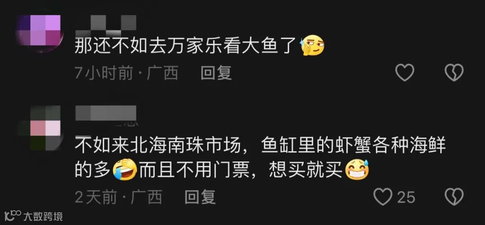Open blurred username above 万家乐 comment

click(106, 24)
